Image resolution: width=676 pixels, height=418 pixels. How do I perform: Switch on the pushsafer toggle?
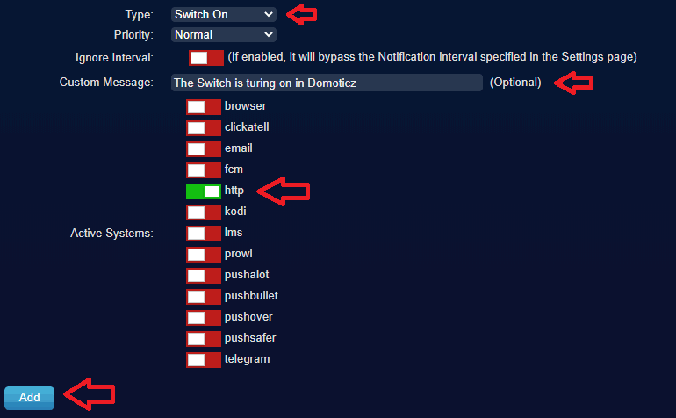[204, 339]
